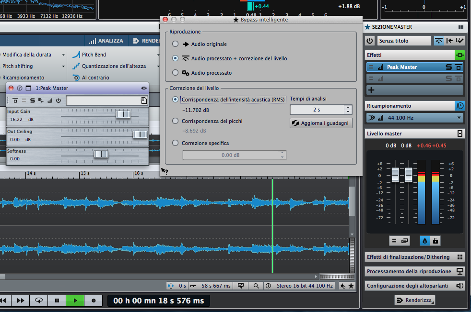Image resolution: width=471 pixels, height=312 pixels.
Task: Select Corrispondenza dell'intensità acustica (RMS)
Action: coord(175,100)
